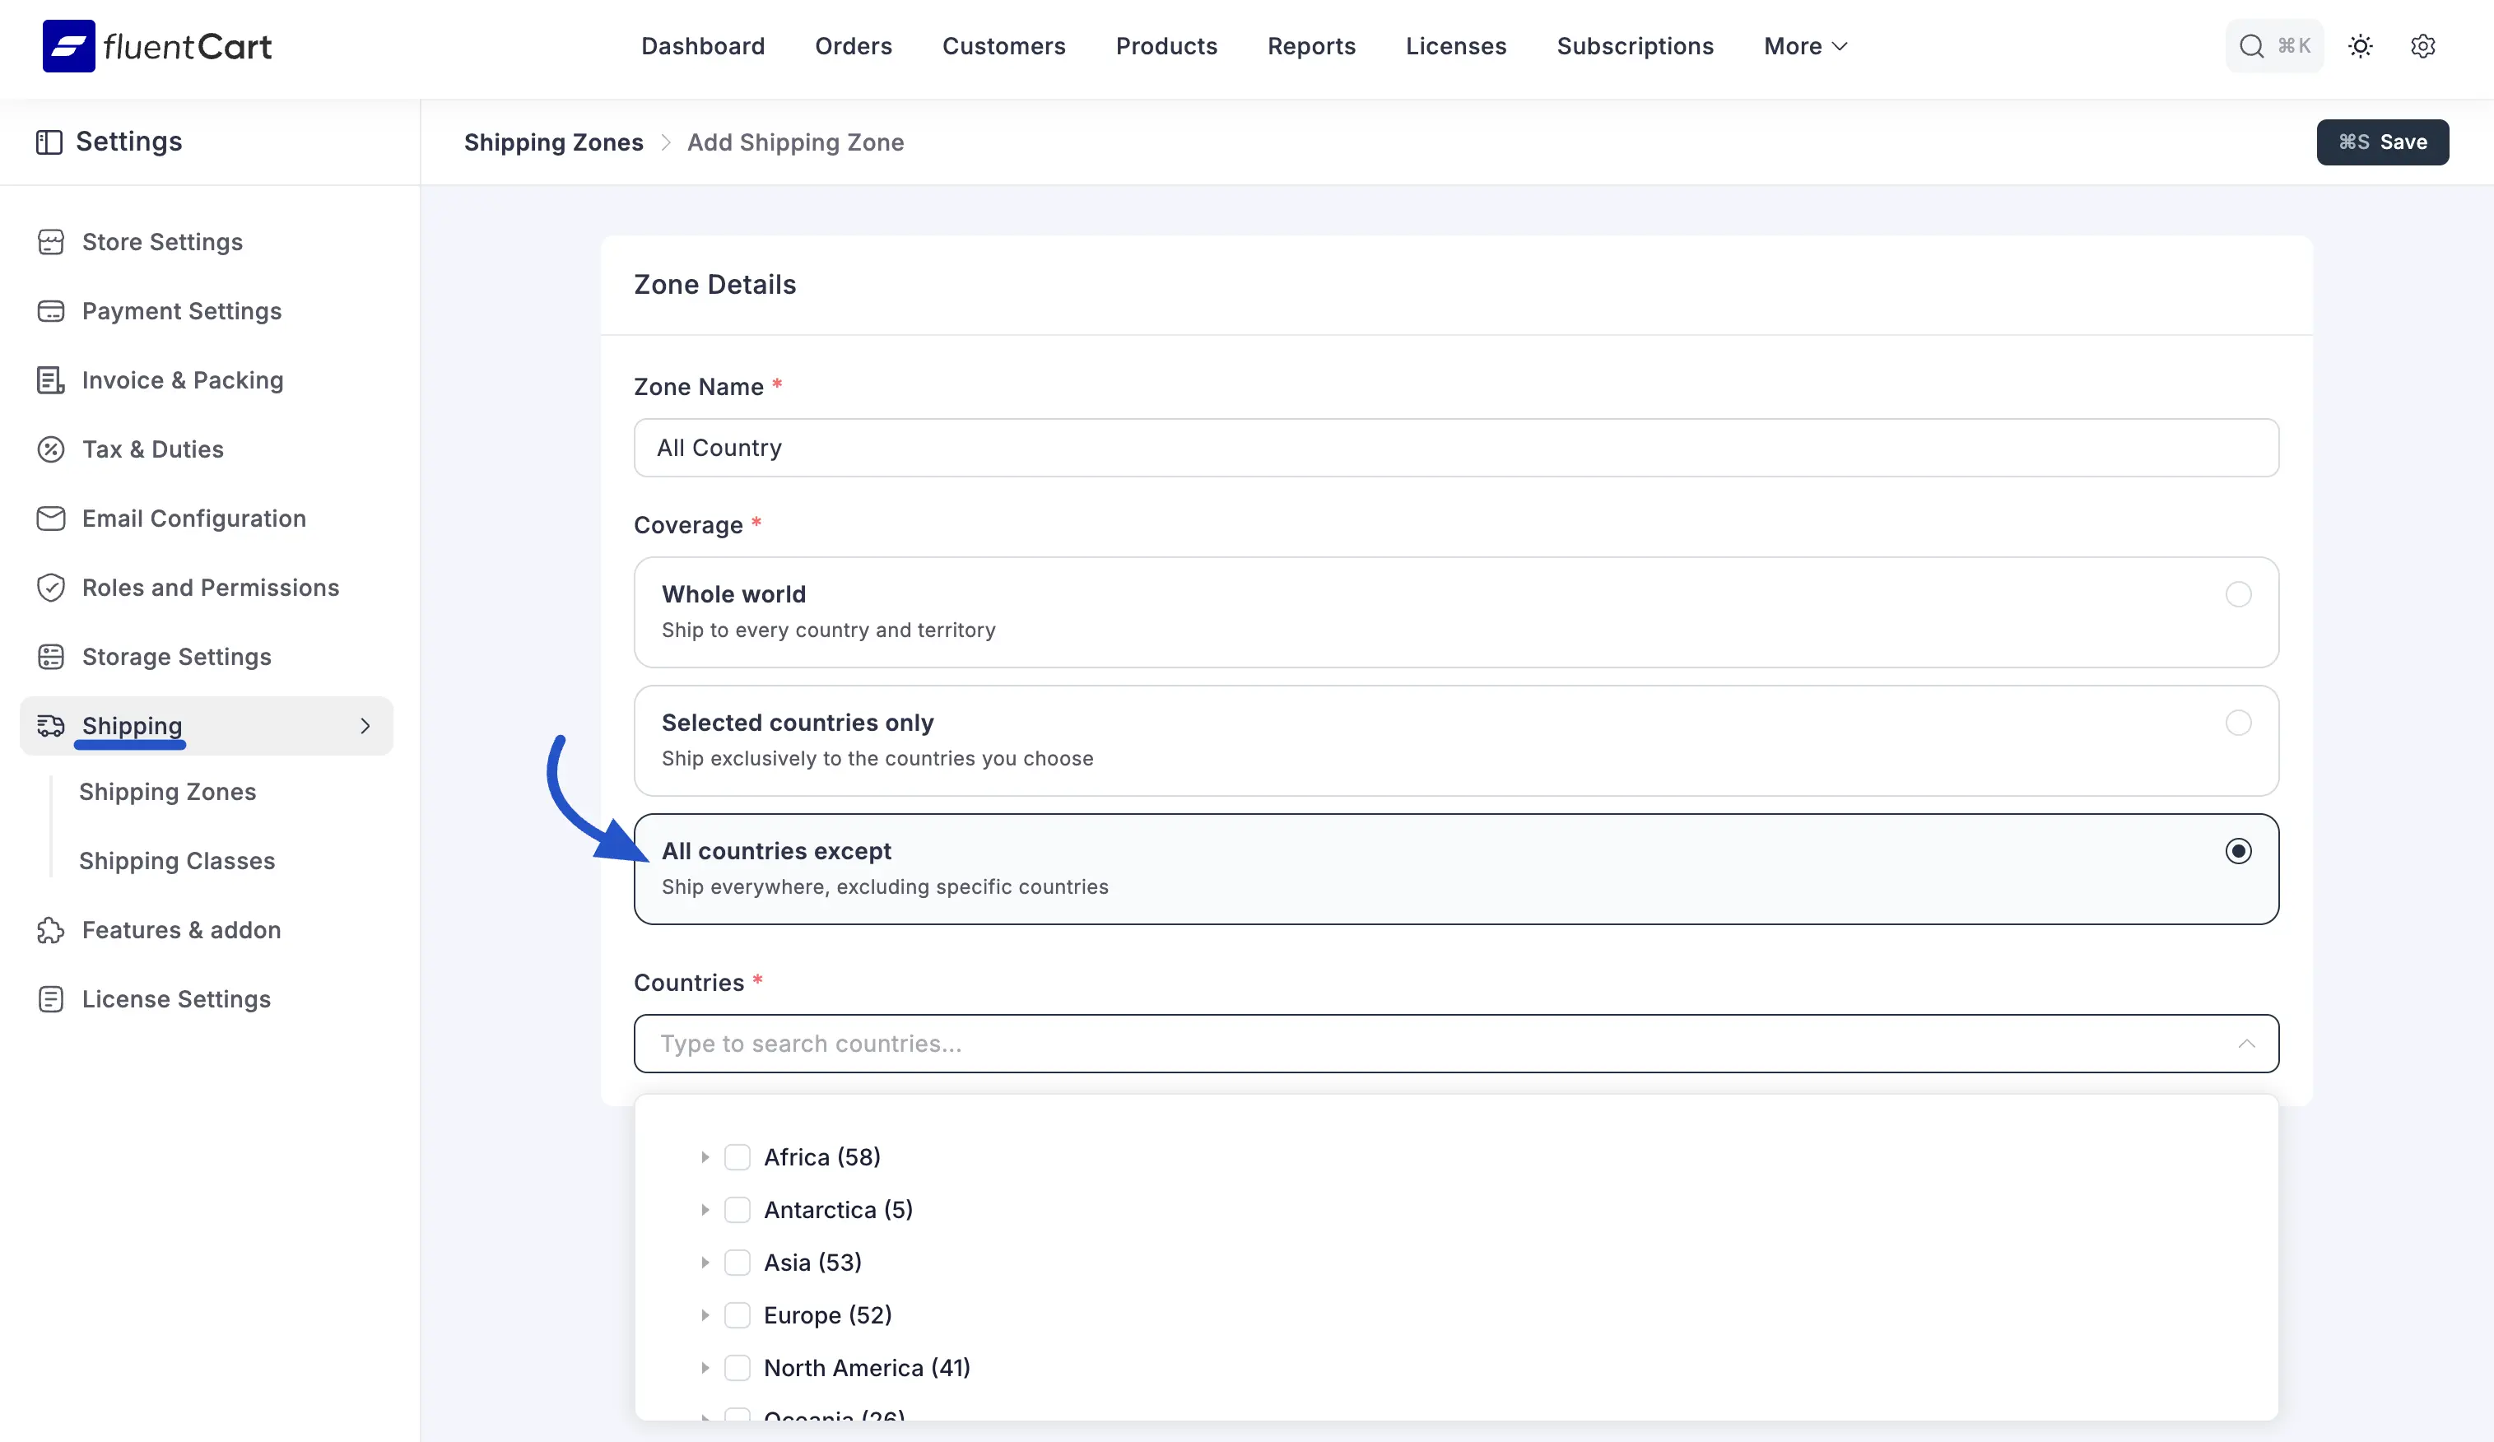Open Shipping Classes in sidebar
Viewport: 2494px width, 1442px height.
pyautogui.click(x=177, y=860)
